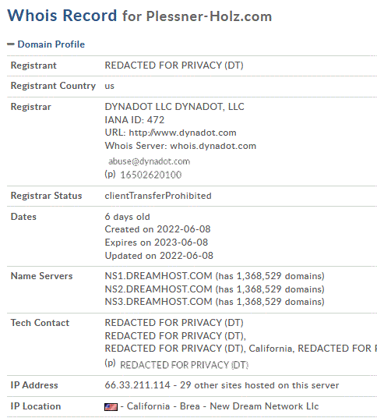Click the abuse@dynadot.com email image
This screenshot has width=377, height=418.
(149, 161)
